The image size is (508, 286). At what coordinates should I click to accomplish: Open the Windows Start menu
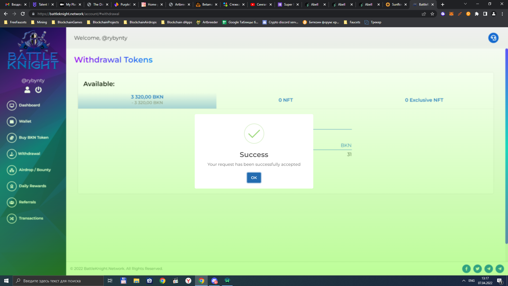[x=6, y=281]
